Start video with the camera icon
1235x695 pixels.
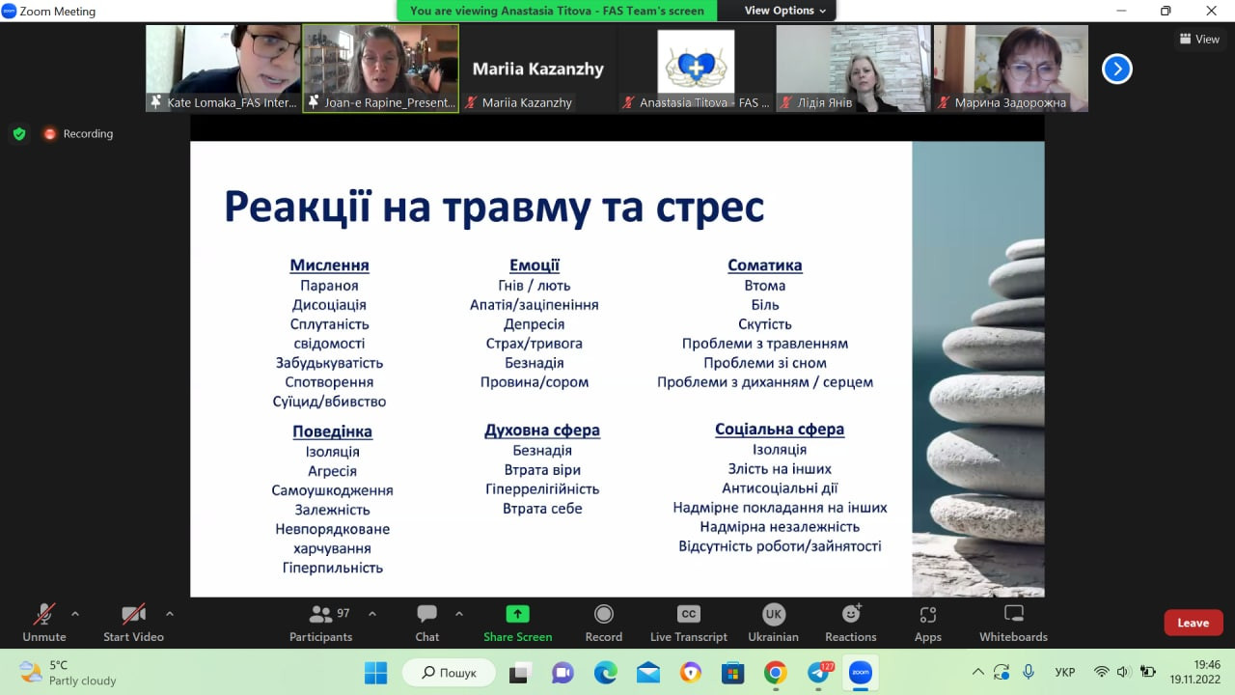[x=133, y=623]
